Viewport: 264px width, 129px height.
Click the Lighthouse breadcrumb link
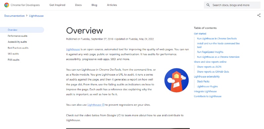tap(36, 16)
